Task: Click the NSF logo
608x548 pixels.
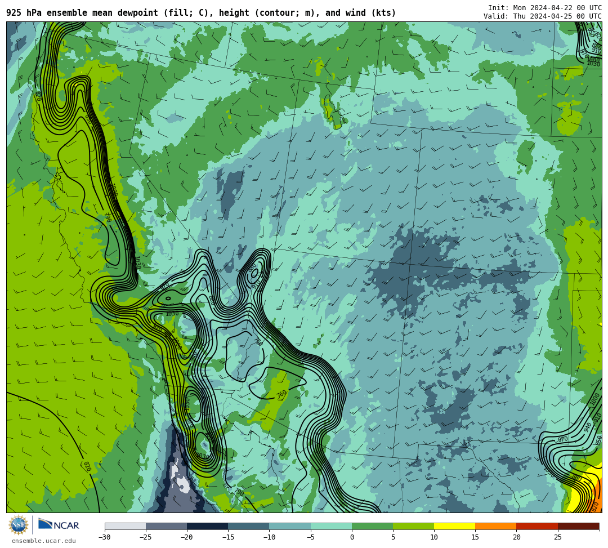Action: point(18,525)
